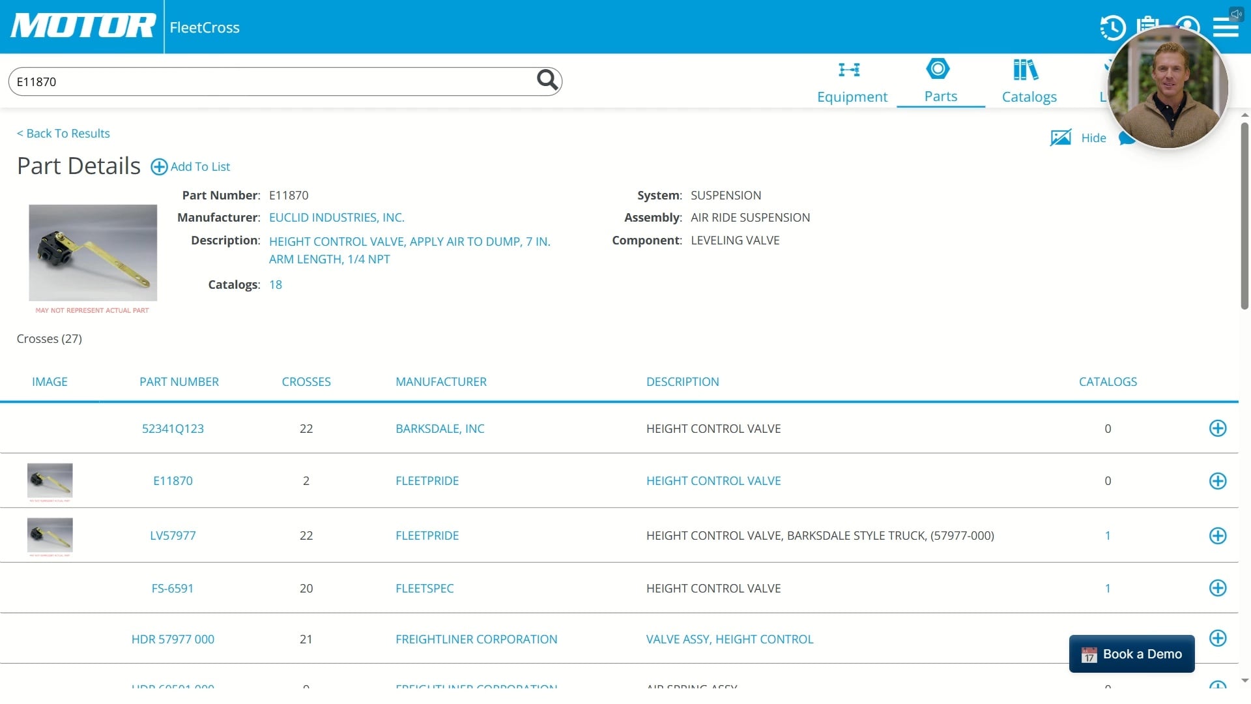This screenshot has height=704, width=1251.
Task: Click the hide-images picture icon
Action: click(x=1061, y=138)
